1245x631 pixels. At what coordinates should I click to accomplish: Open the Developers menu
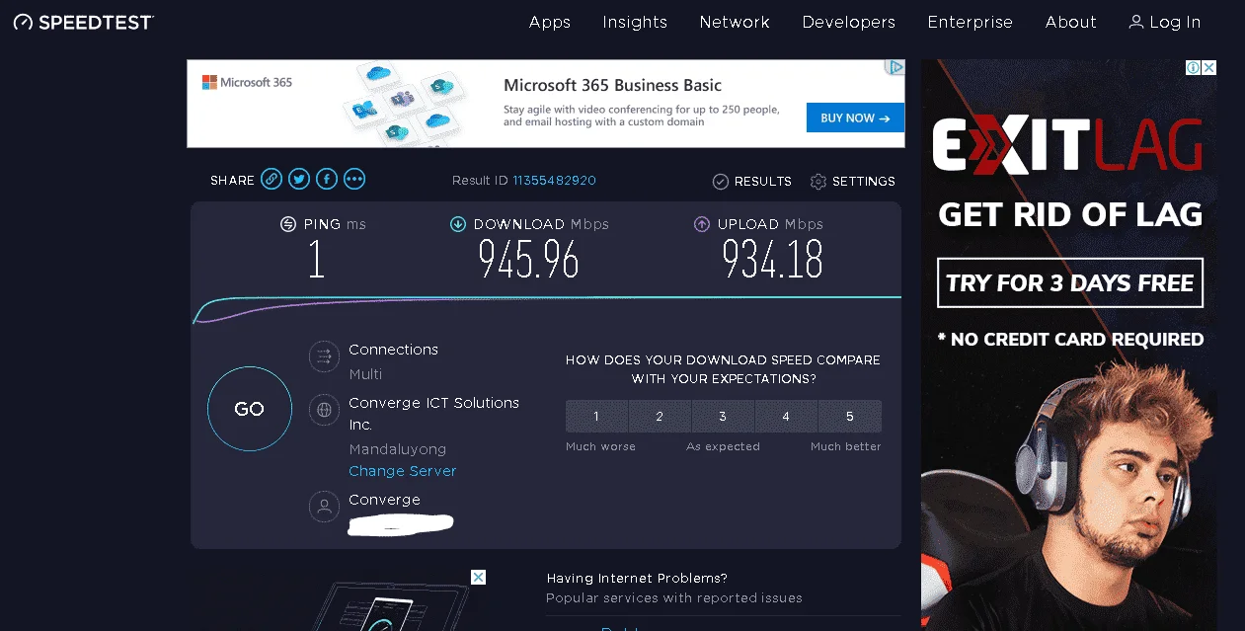tap(849, 22)
